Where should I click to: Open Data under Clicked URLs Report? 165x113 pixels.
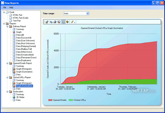18,89
